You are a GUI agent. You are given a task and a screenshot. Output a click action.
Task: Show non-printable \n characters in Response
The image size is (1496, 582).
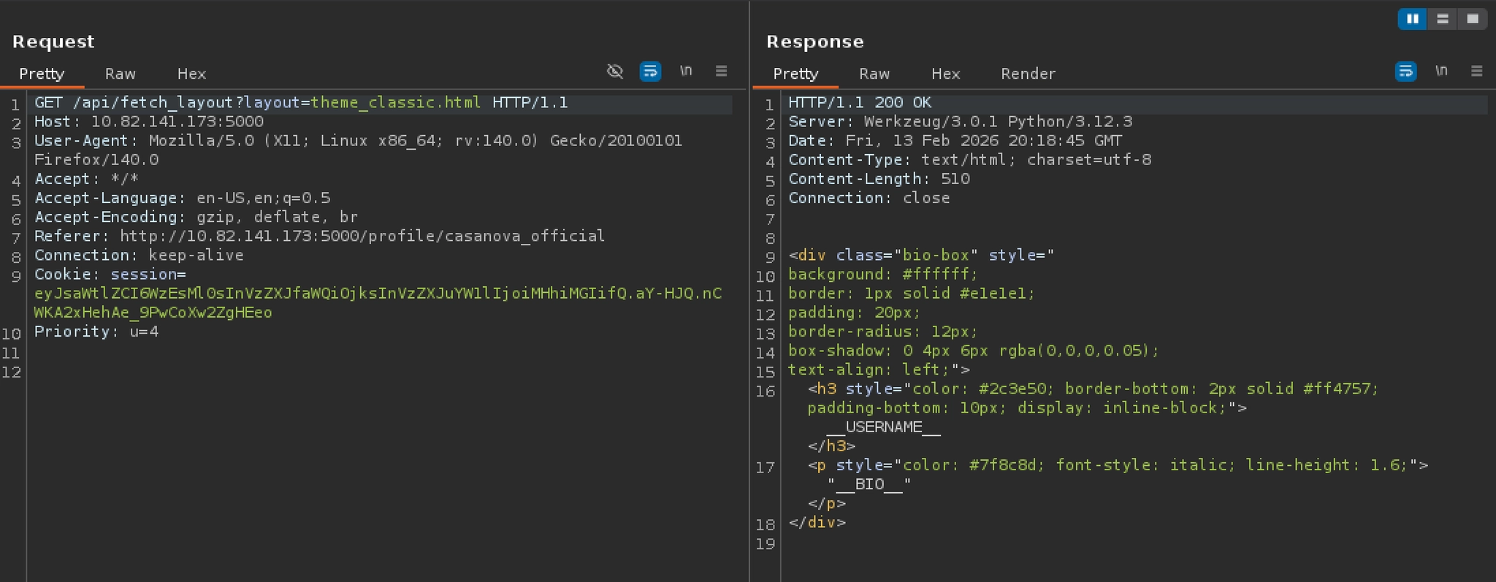pos(1441,71)
